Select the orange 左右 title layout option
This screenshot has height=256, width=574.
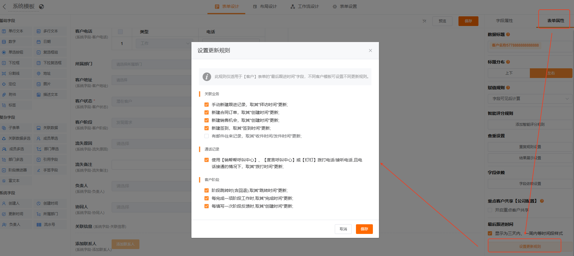(x=551, y=73)
